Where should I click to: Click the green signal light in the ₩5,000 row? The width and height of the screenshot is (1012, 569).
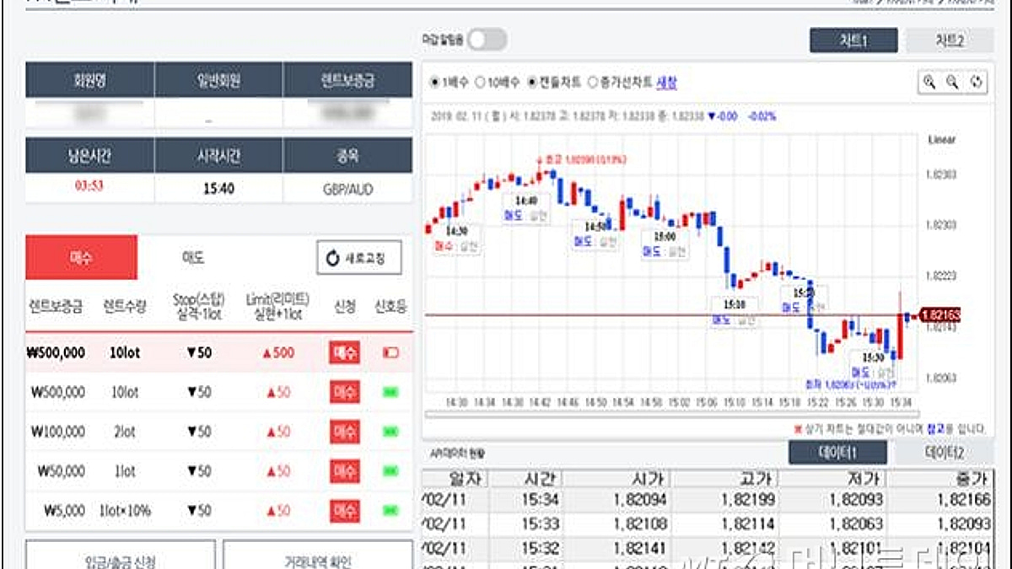(390, 510)
